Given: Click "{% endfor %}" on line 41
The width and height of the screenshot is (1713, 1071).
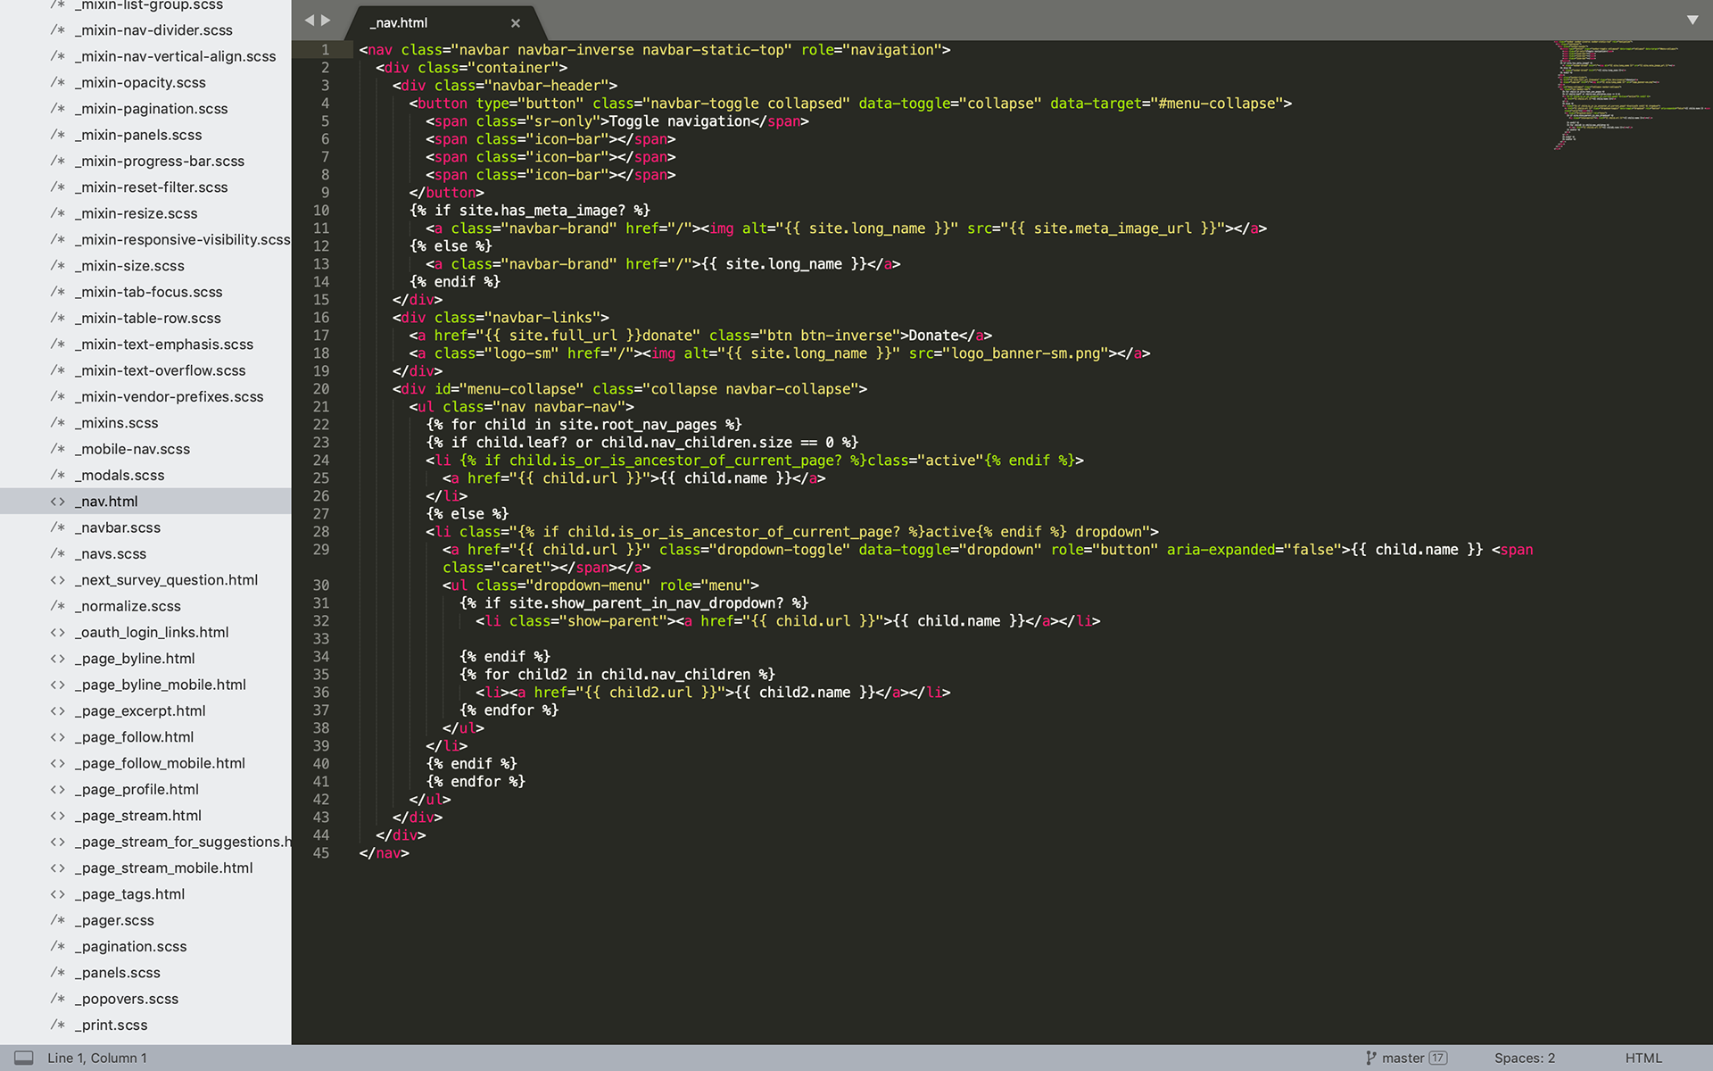Looking at the screenshot, I should 476,782.
